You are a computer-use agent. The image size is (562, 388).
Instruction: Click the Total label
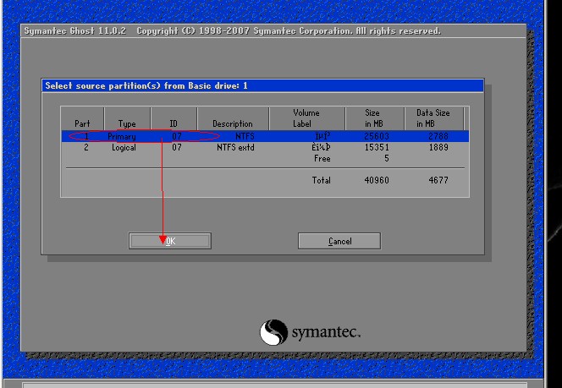pos(321,180)
